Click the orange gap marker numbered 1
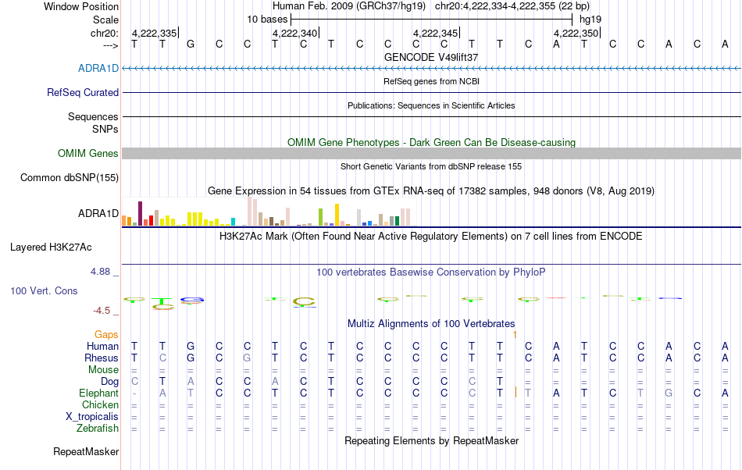742x470 pixels. (515, 334)
